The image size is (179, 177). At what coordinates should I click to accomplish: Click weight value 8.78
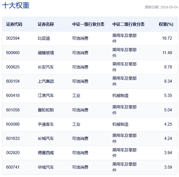[168, 67]
